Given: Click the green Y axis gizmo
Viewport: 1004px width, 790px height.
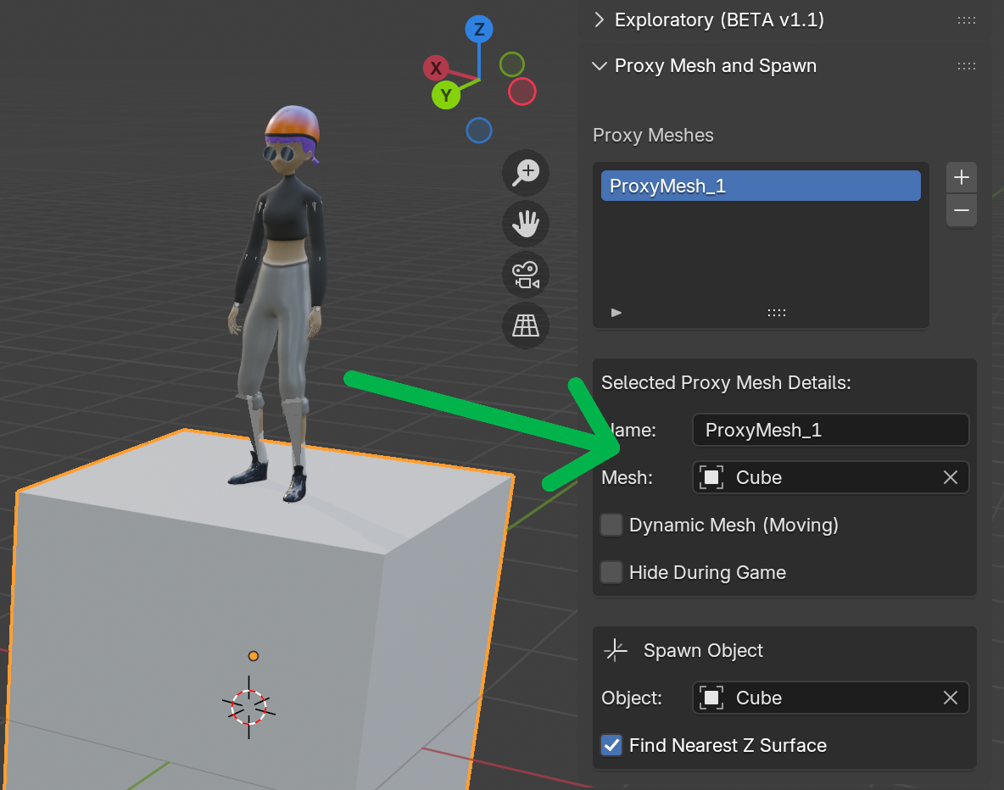Looking at the screenshot, I should coord(446,95).
